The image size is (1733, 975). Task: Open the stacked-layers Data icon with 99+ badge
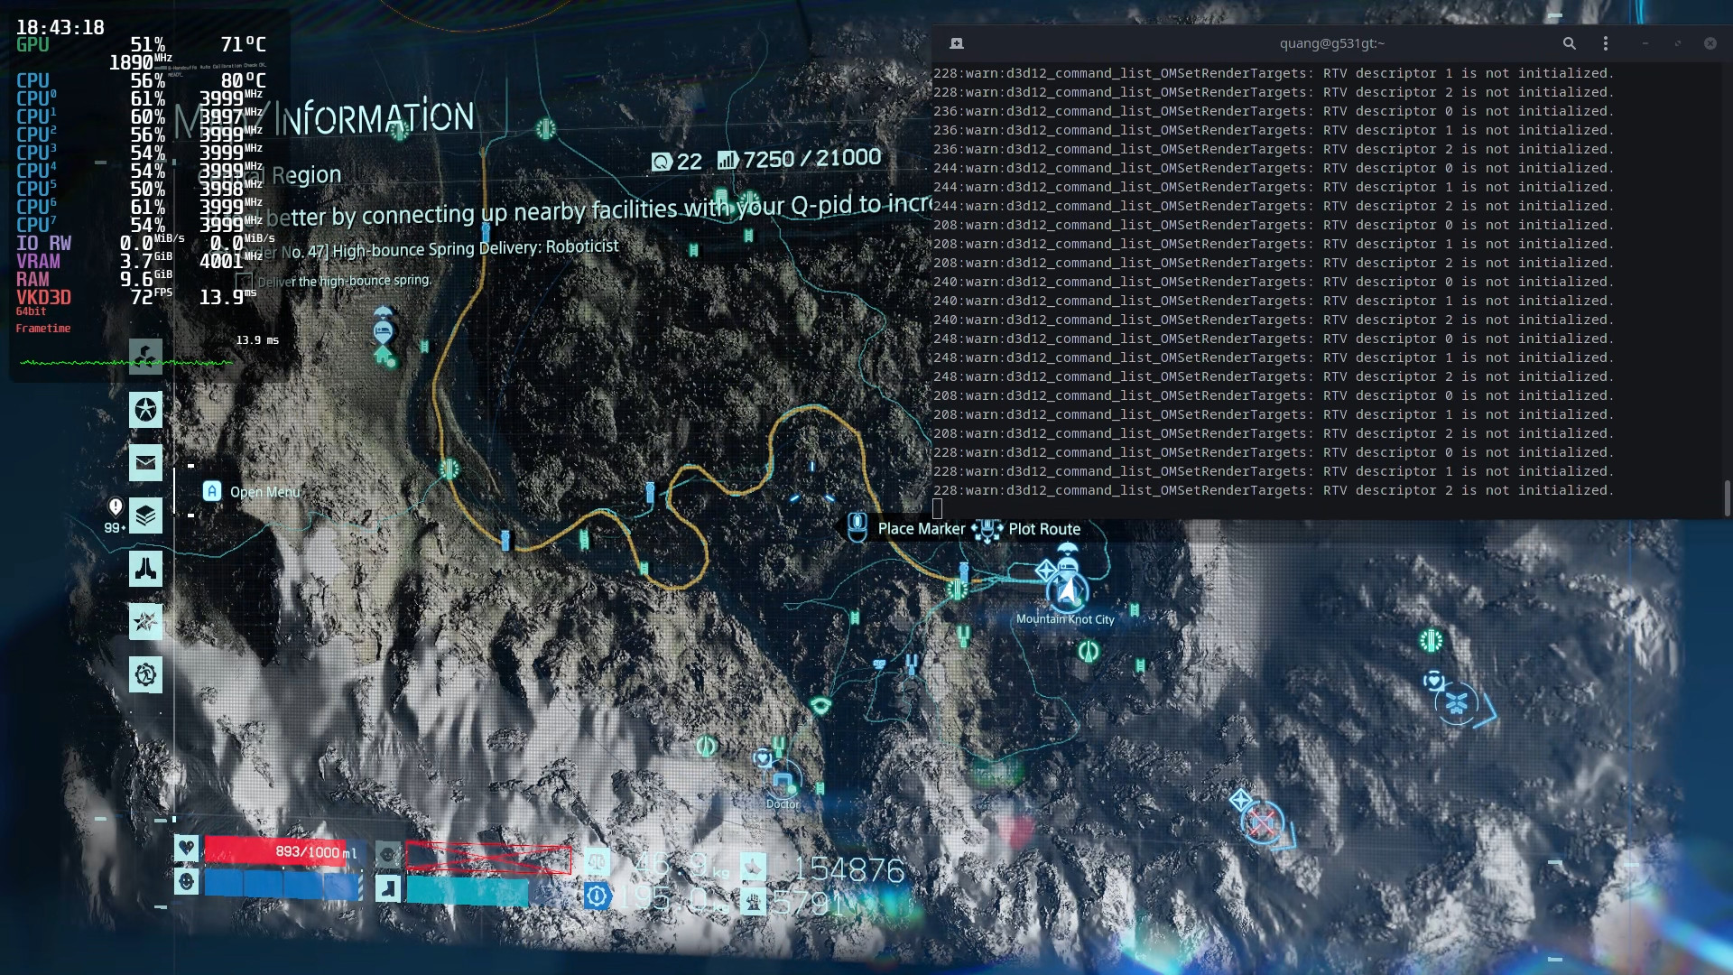pos(145,516)
